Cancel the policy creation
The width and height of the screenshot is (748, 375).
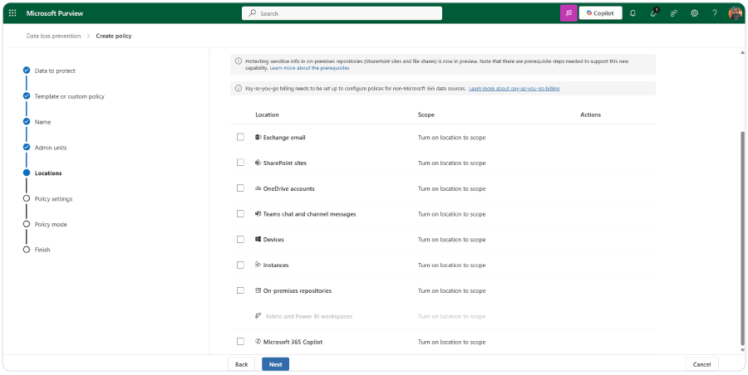click(x=701, y=364)
